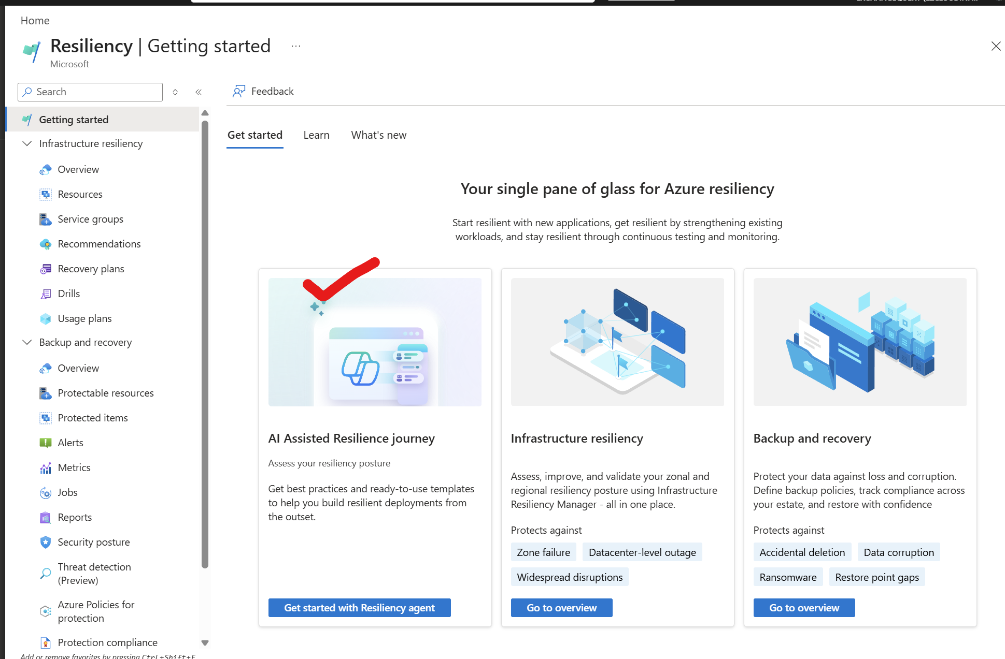1005x659 pixels.
Task: Click the Backup and recovery card heading
Action: (x=812, y=438)
